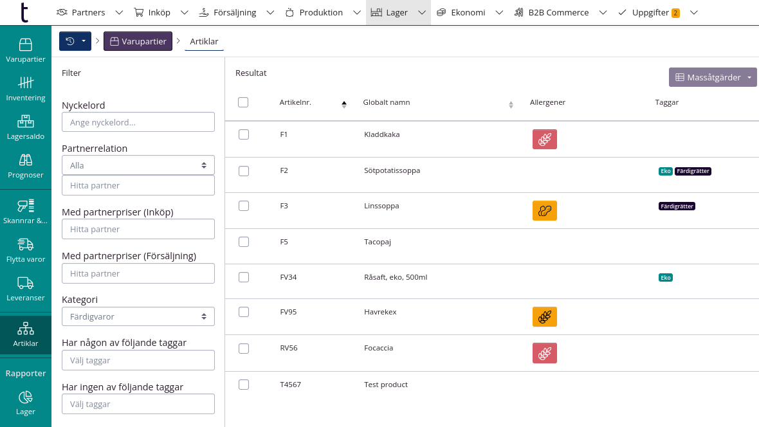Select Flytta varor truck icon

click(x=25, y=250)
